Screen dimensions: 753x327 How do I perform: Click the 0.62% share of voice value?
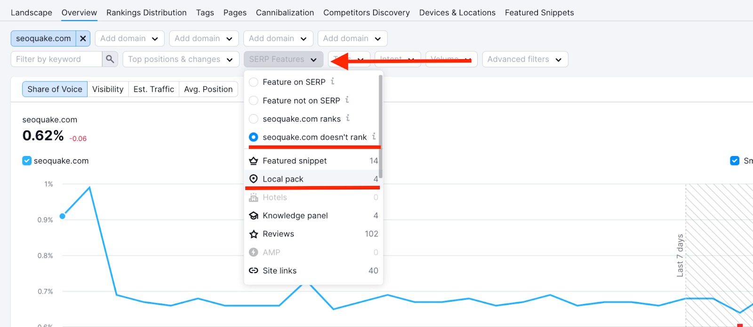(x=43, y=136)
